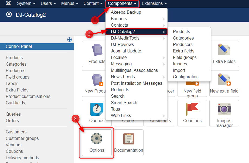
Task: Click the Joomla logo icon
Action: [x=8, y=3]
